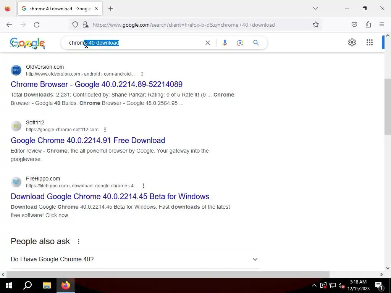Open more options for the OldVersion.com result

142,74
